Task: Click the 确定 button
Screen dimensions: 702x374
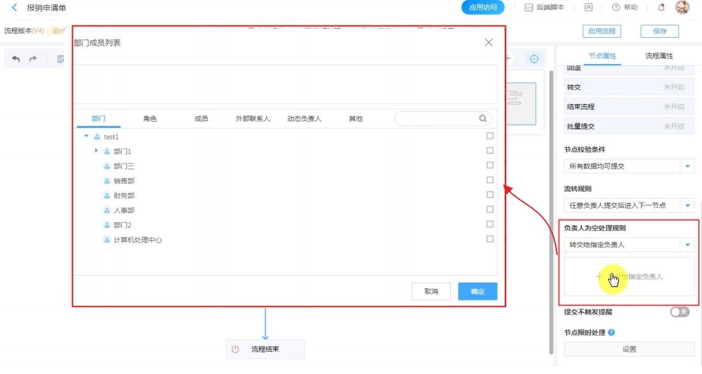Action: pyautogui.click(x=477, y=292)
